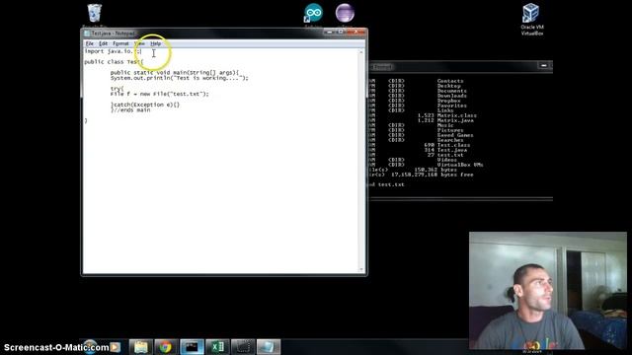Viewport: 632px width, 355px height.
Task: Click the System.out.println line in Notepad
Action: coord(180,78)
